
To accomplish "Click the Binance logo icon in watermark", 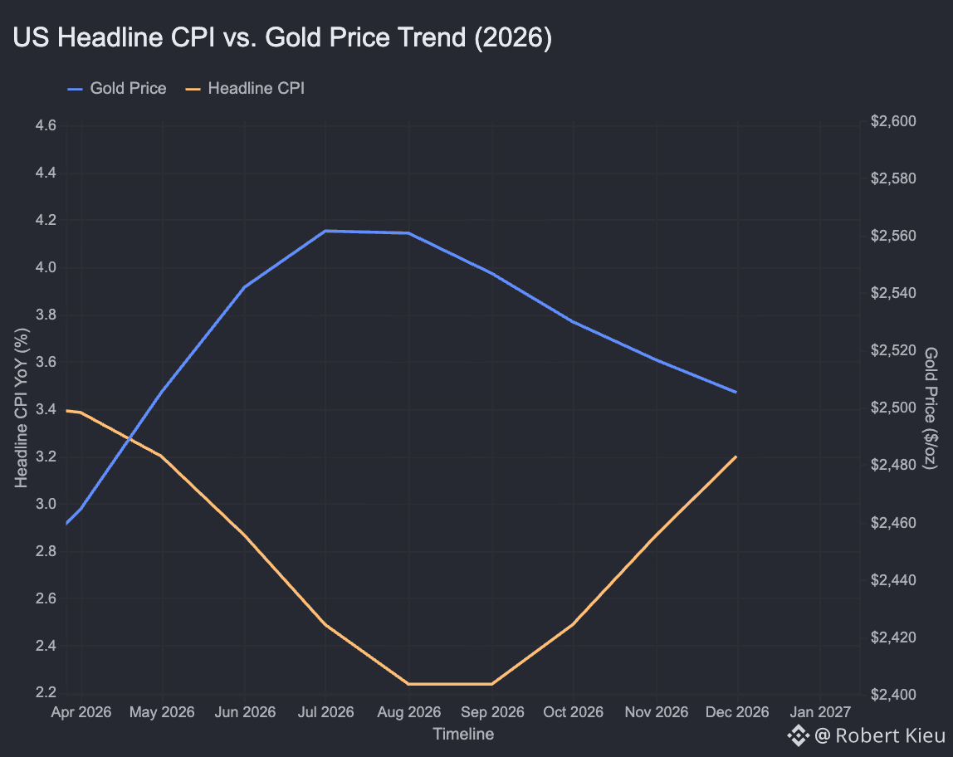I will (x=798, y=735).
